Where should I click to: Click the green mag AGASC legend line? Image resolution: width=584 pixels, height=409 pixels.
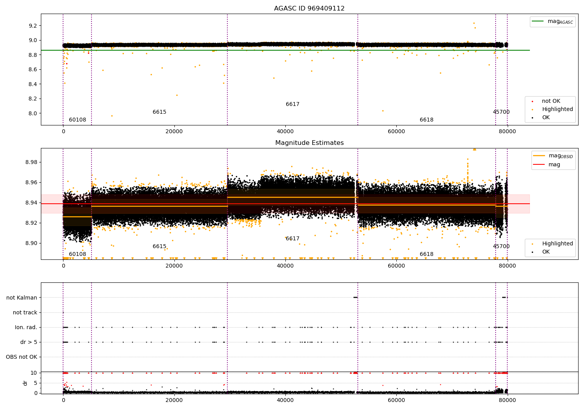click(x=538, y=21)
